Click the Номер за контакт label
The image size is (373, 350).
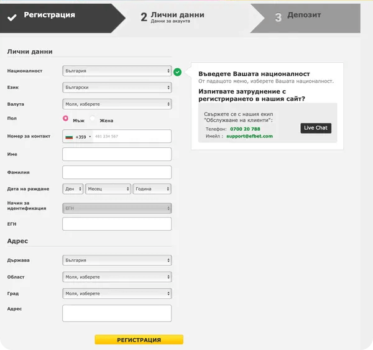pos(29,136)
